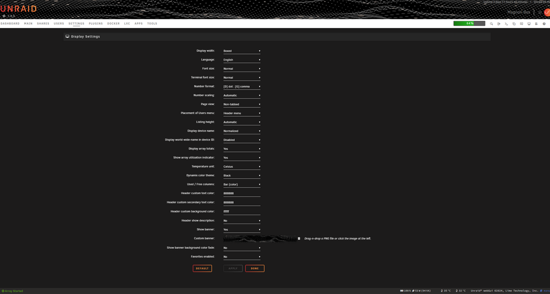550x294 pixels.
Task: Click the 32 °C temperature indicator
Action: (x=460, y=291)
